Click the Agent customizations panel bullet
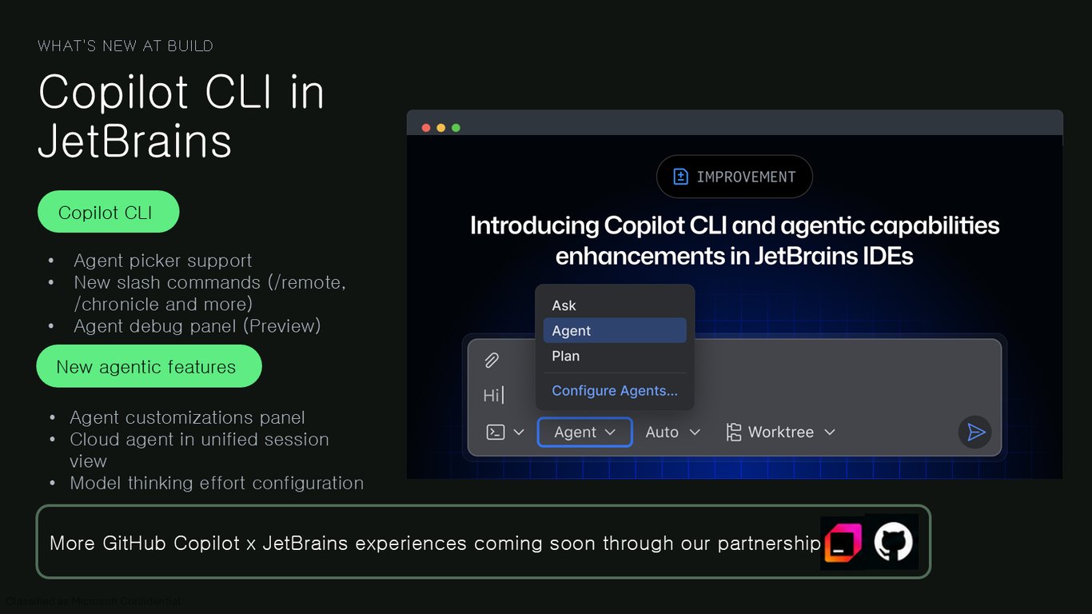The height and width of the screenshot is (614, 1092). 187,417
